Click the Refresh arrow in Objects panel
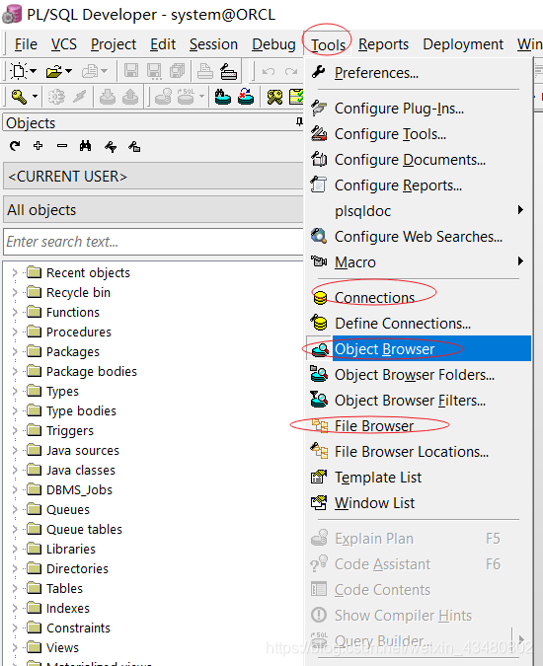543x666 pixels. 15,146
